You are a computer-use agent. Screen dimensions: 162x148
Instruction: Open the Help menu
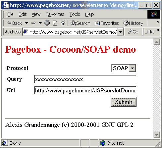(89, 14)
